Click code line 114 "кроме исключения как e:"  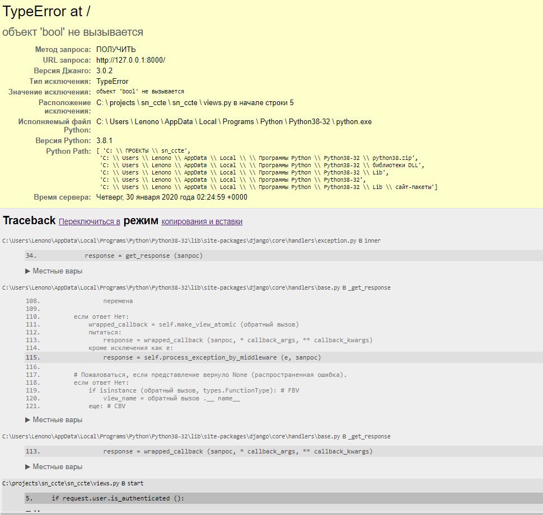[x=131, y=348]
